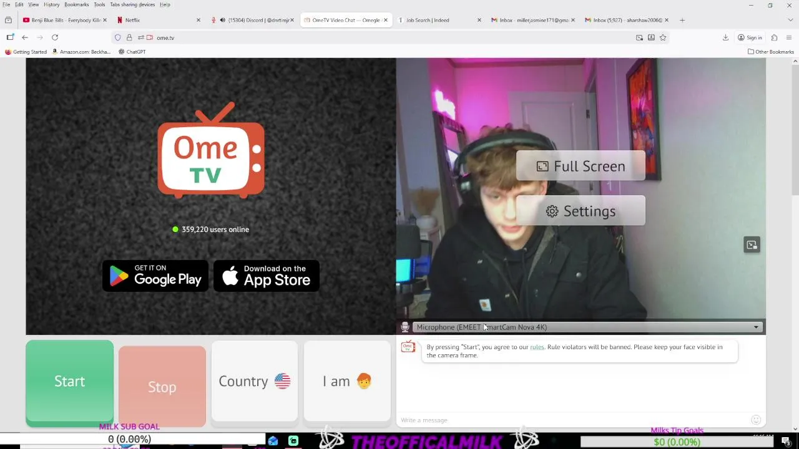Close the Job Search Indeed tab
Image resolution: width=799 pixels, height=449 pixels.
(x=479, y=20)
